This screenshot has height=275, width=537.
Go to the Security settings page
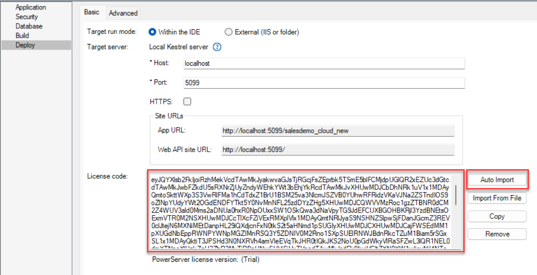pyautogui.click(x=26, y=17)
